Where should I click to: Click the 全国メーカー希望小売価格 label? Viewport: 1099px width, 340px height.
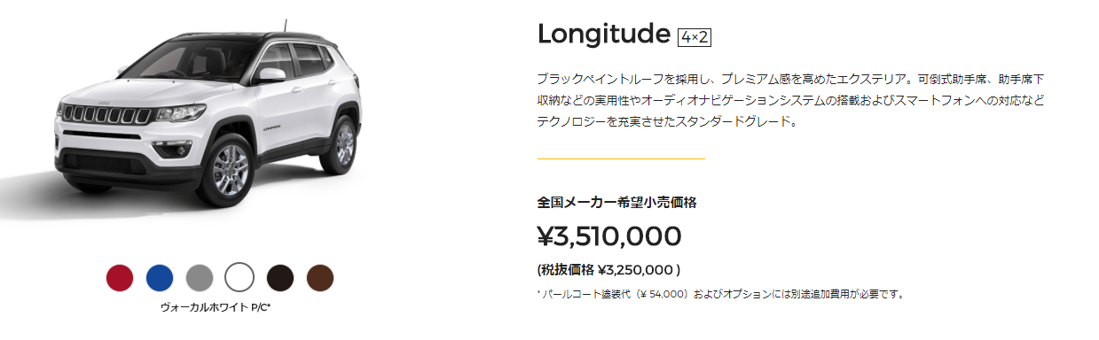[x=616, y=202]
